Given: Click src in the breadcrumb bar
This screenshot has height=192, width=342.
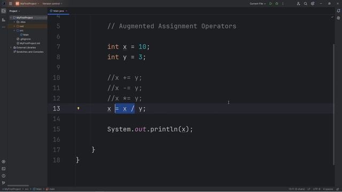Looking at the screenshot, I should tap(27, 189).
